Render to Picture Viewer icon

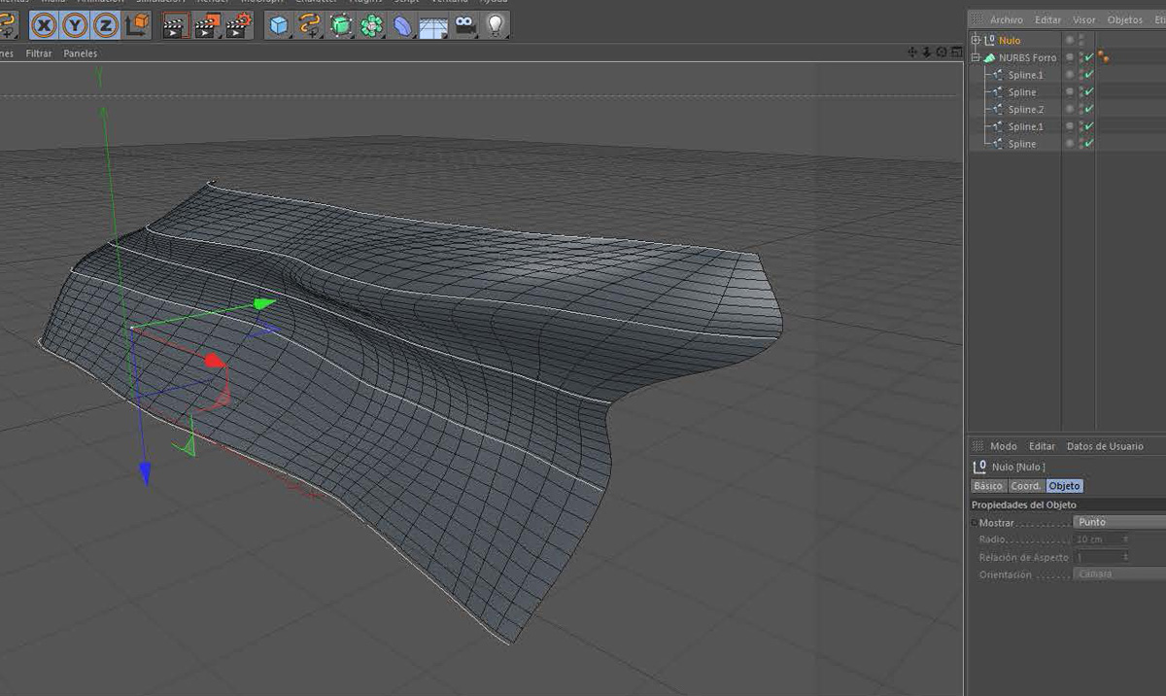click(207, 26)
